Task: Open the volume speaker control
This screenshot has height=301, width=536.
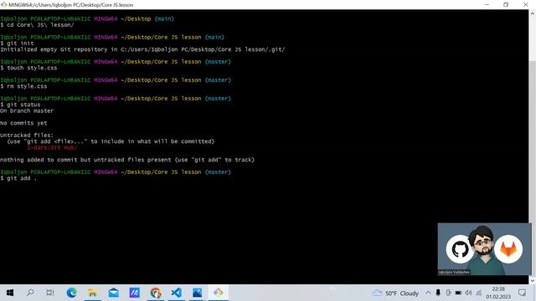Action: click(468, 293)
